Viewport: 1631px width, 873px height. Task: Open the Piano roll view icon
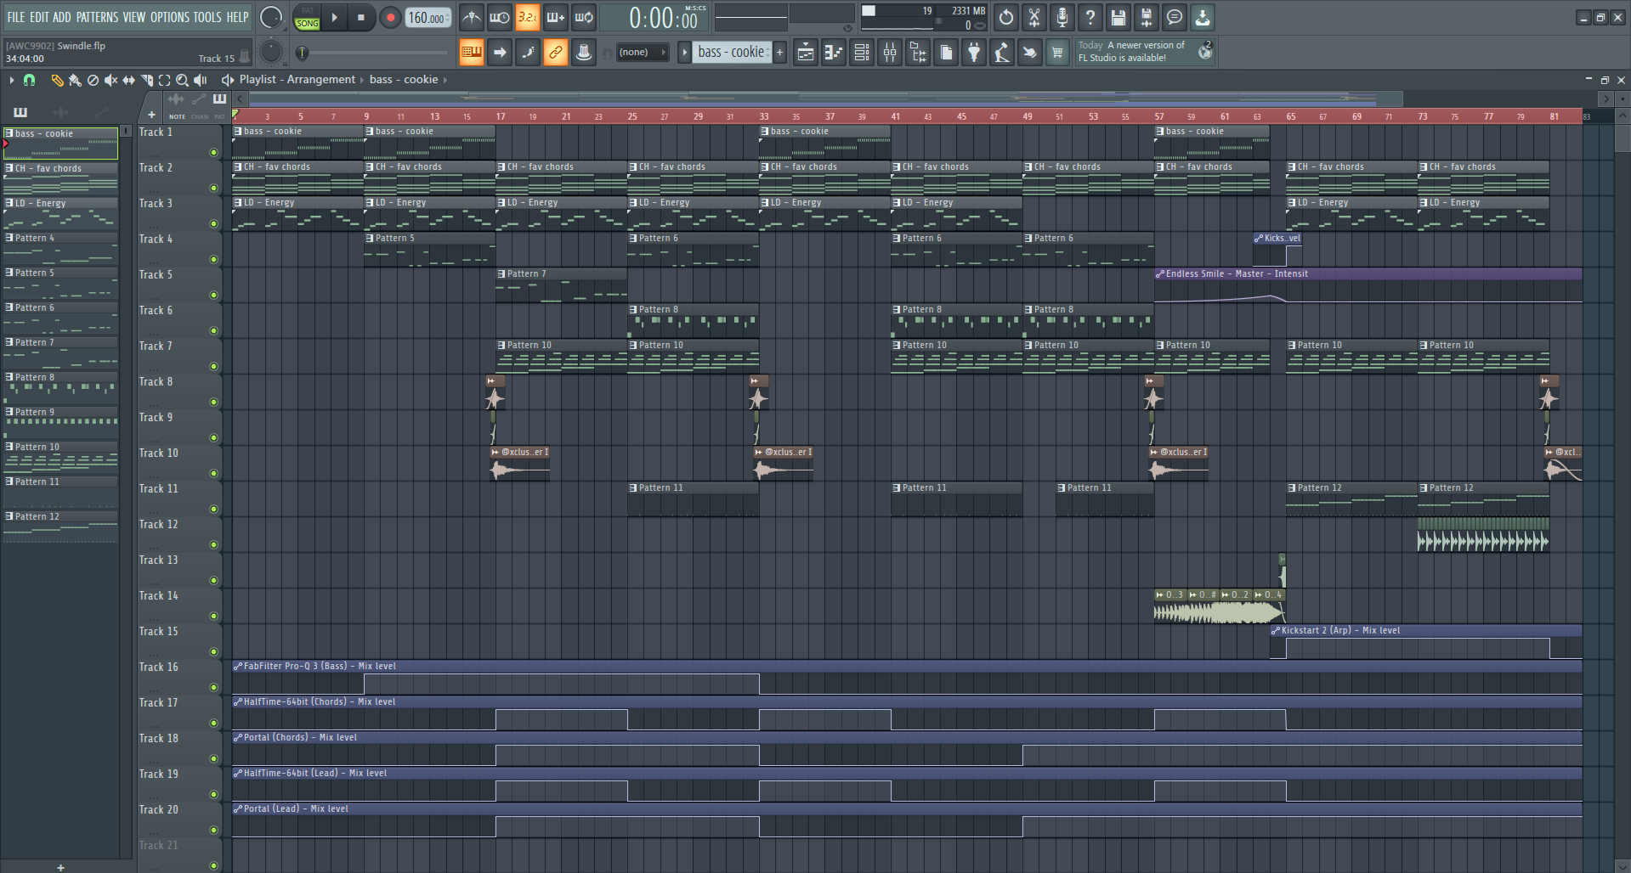(834, 53)
